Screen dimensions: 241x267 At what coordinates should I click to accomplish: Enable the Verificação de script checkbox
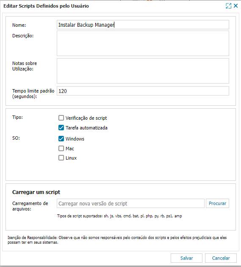click(61, 118)
